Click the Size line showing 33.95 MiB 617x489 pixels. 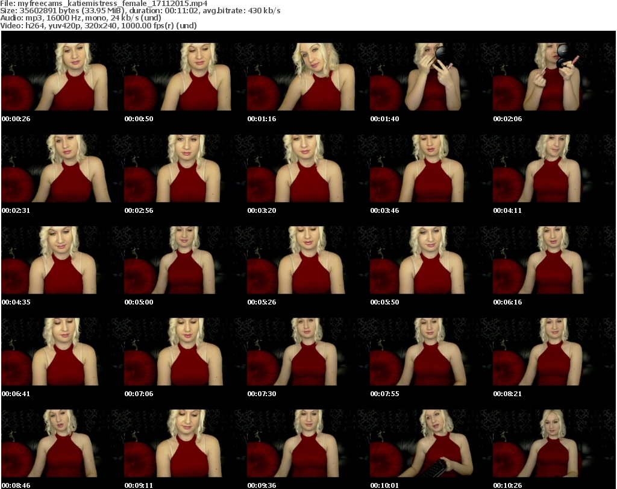click(140, 11)
